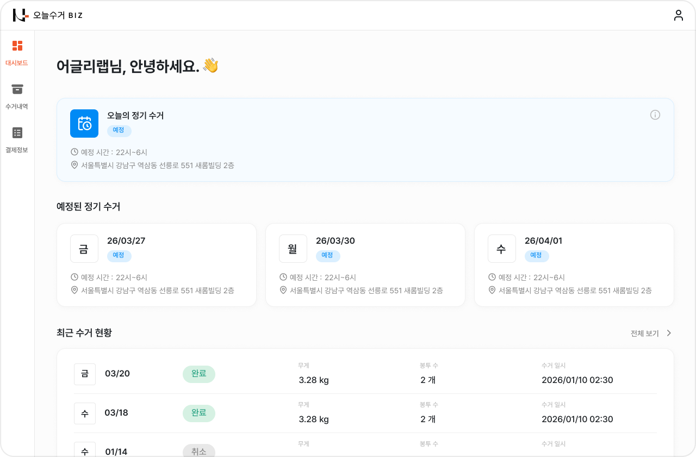This screenshot has width=696, height=457.
Task: Open the user profile icon
Action: point(678,15)
